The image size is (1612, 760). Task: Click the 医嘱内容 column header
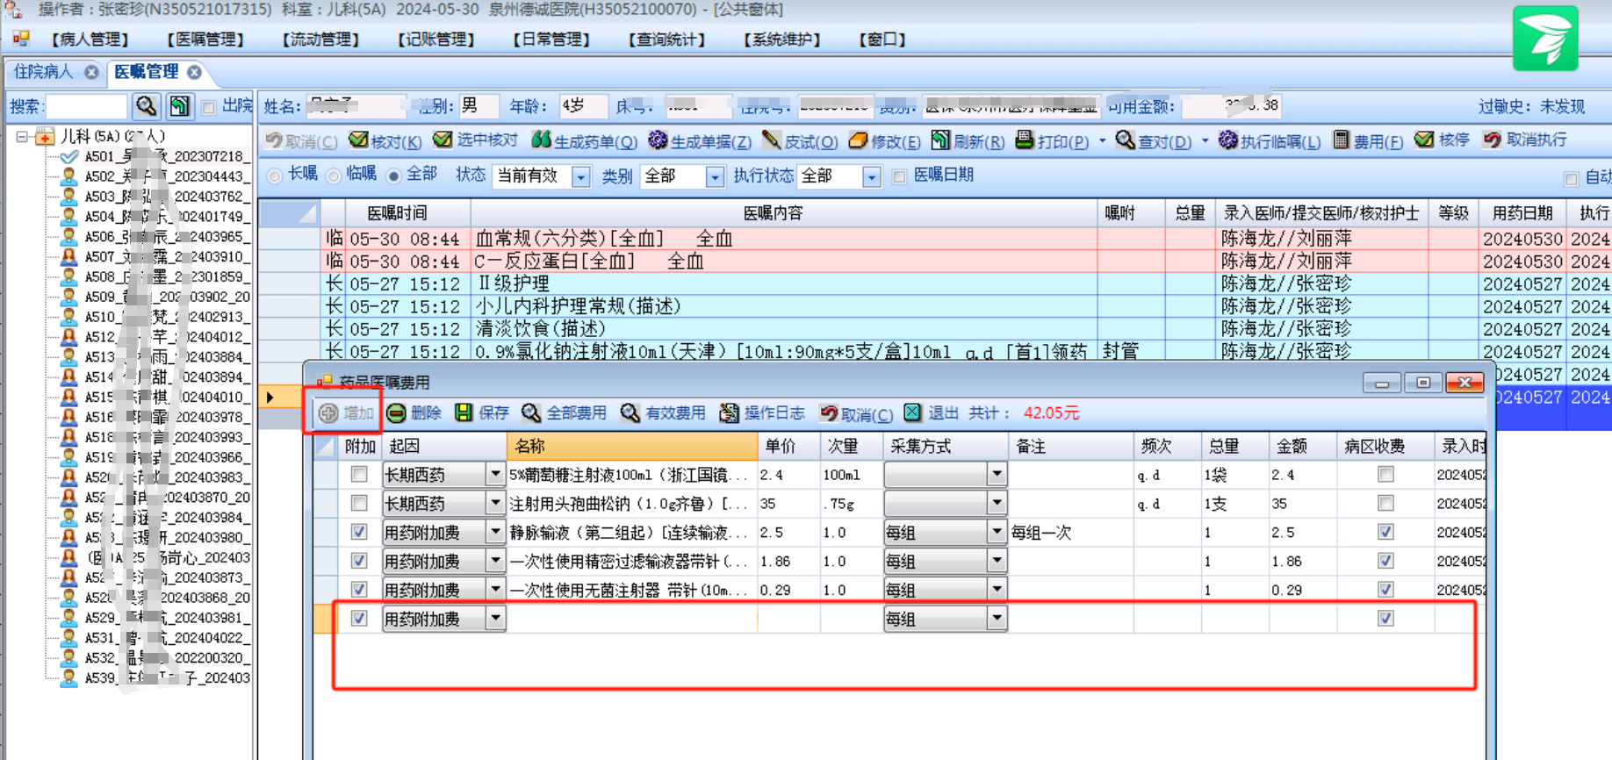coord(783,213)
